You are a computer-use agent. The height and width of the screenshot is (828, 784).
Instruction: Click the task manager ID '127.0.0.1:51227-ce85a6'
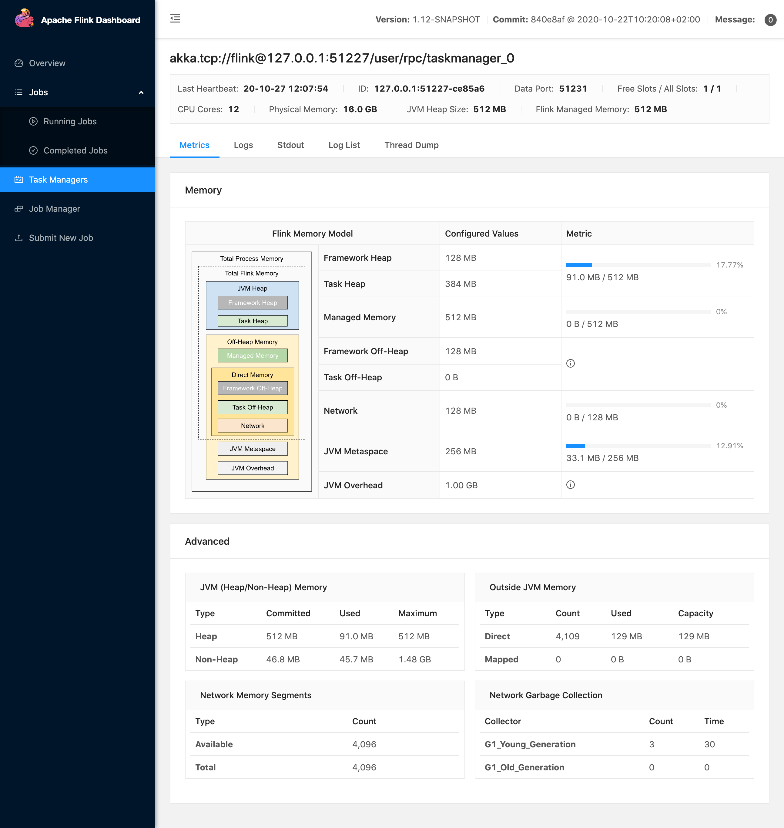tap(429, 89)
